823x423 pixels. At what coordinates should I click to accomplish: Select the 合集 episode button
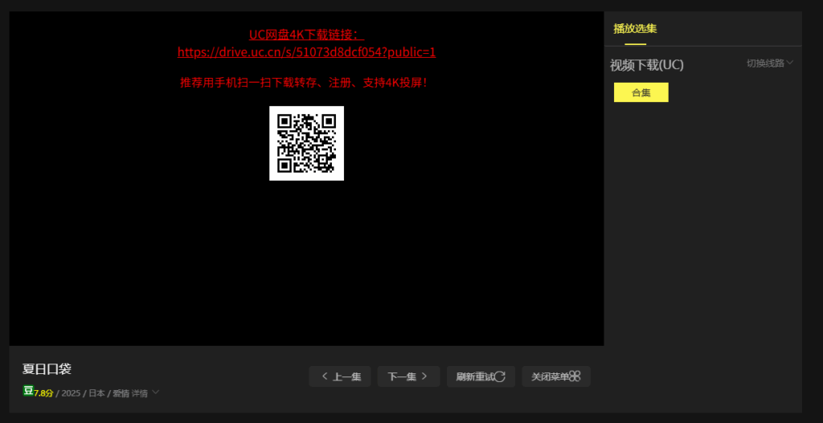tap(641, 92)
